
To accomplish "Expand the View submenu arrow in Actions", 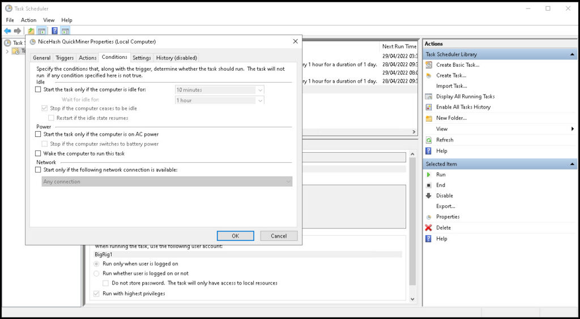I will tap(573, 129).
